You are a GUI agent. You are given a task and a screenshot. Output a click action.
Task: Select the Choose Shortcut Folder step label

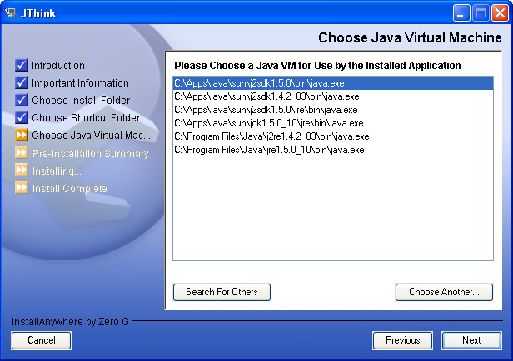pyautogui.click(x=86, y=117)
